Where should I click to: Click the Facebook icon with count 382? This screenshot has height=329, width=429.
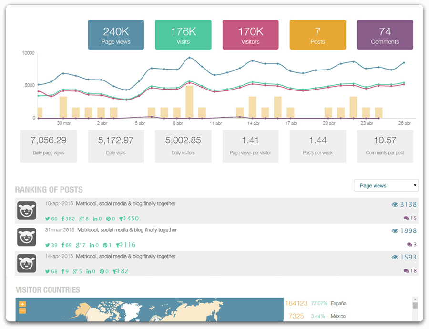coord(63,219)
